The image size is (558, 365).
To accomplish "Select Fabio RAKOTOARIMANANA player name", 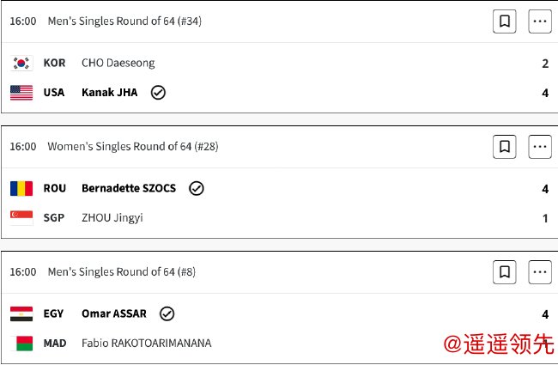I will [x=146, y=344].
